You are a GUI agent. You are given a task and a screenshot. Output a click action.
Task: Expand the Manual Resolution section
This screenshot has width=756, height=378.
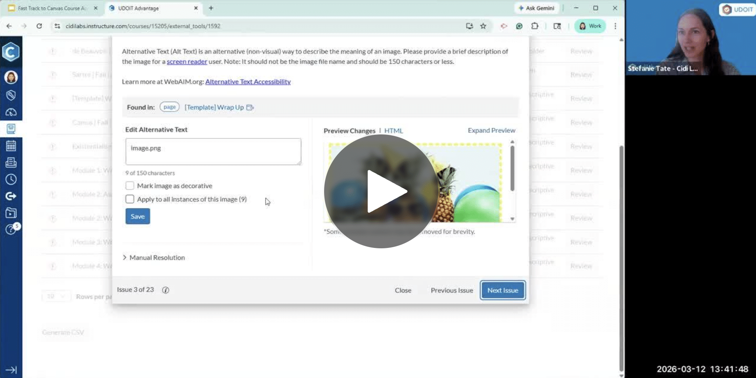tap(154, 258)
